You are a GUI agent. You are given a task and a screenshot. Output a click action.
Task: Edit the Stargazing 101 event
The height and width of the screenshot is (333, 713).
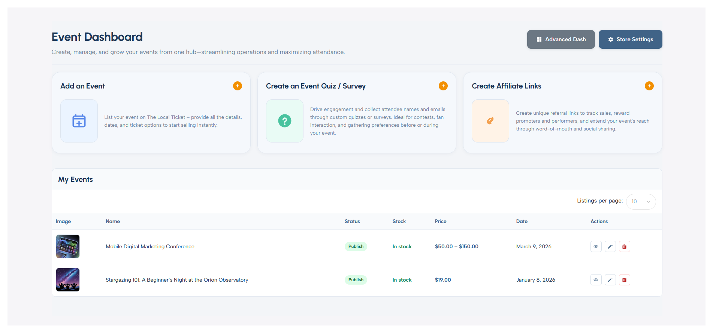[610, 280]
